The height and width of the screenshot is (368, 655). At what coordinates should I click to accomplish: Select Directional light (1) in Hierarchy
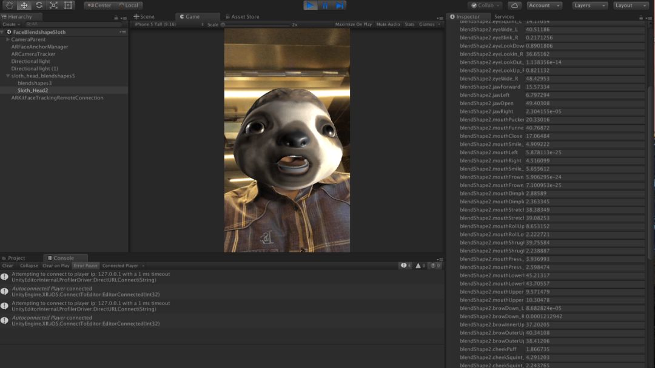click(35, 69)
